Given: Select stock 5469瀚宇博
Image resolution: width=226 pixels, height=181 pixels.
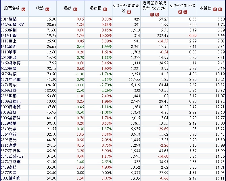Looking at the screenshot, I should pyautogui.click(x=11, y=63).
